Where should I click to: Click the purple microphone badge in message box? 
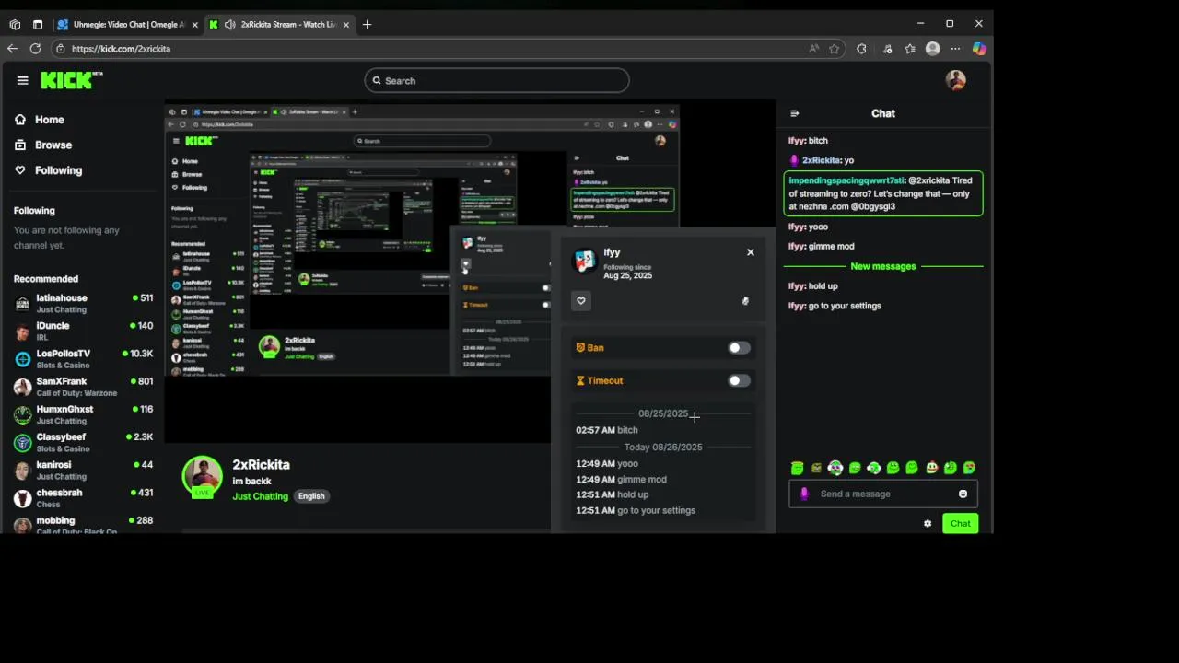click(804, 494)
